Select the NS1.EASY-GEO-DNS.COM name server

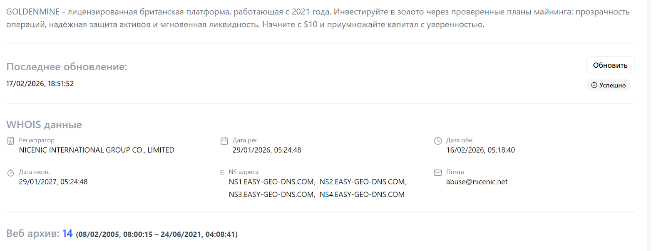coord(271,182)
